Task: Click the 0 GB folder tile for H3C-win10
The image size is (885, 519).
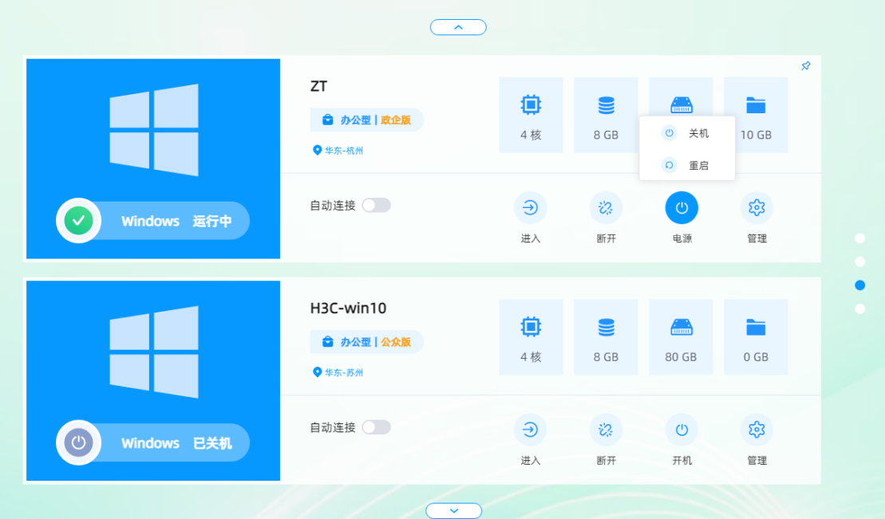Action: tap(756, 336)
